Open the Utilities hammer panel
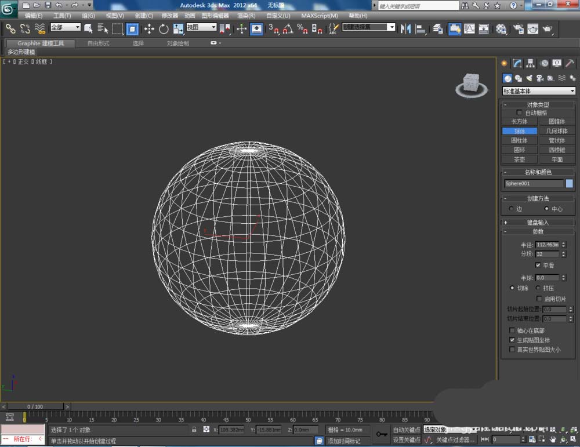Viewport: 580px width, 447px height. click(570, 63)
